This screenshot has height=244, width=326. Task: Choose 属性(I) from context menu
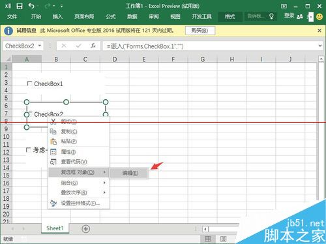79,152
